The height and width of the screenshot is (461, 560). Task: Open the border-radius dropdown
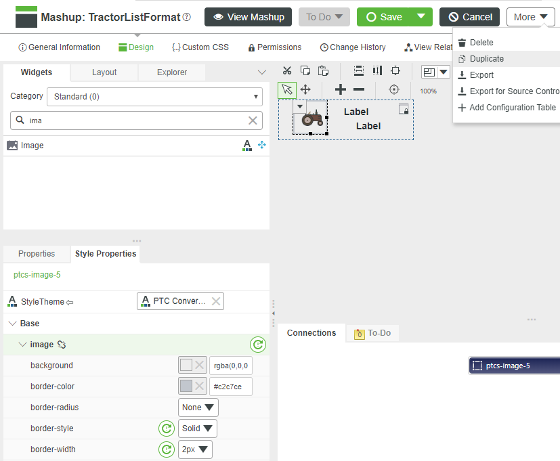coord(198,407)
